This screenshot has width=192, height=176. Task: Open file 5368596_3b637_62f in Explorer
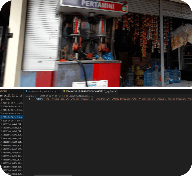[13, 156]
